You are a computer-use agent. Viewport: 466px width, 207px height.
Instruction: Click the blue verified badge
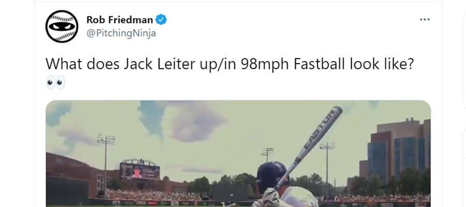(162, 20)
